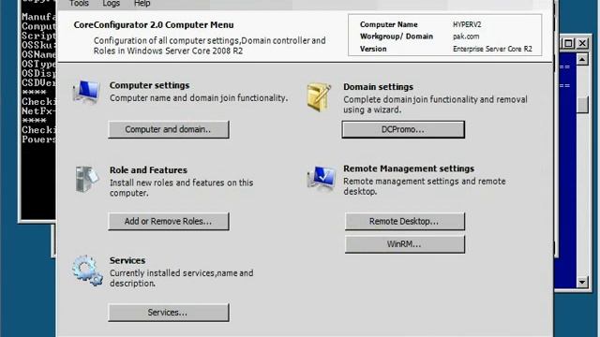
Task: Maximize the background blue window
Action: [569, 43]
